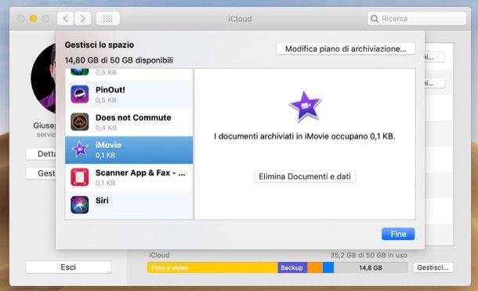Click the Esci button
The image size is (478, 291).
pyautogui.click(x=68, y=267)
